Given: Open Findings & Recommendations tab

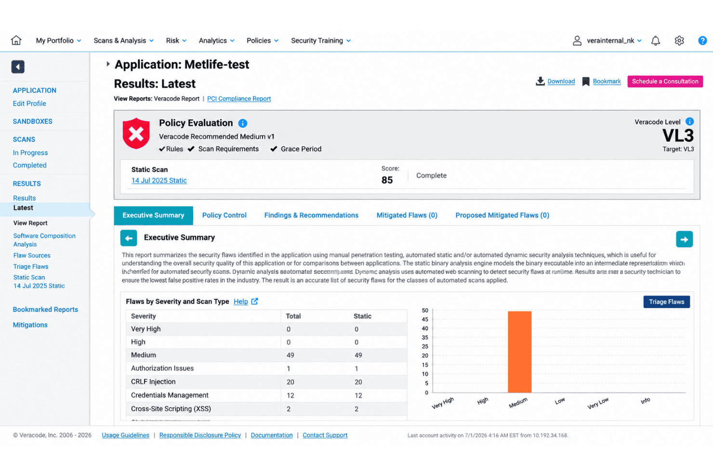Looking at the screenshot, I should (311, 216).
